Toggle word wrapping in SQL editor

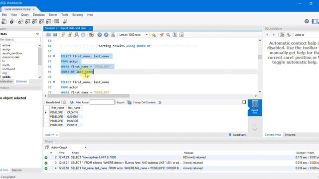point(181,35)
